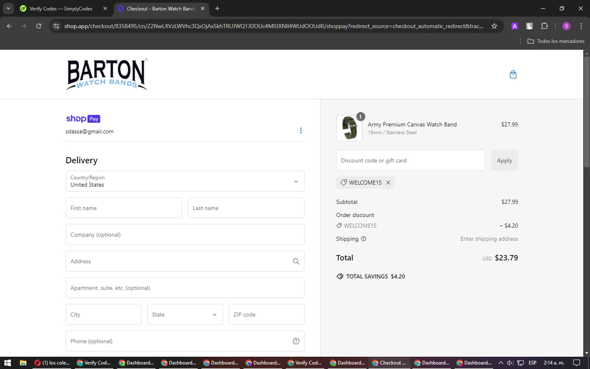This screenshot has height=369, width=590.
Task: Open a new browser tab
Action: (x=217, y=8)
